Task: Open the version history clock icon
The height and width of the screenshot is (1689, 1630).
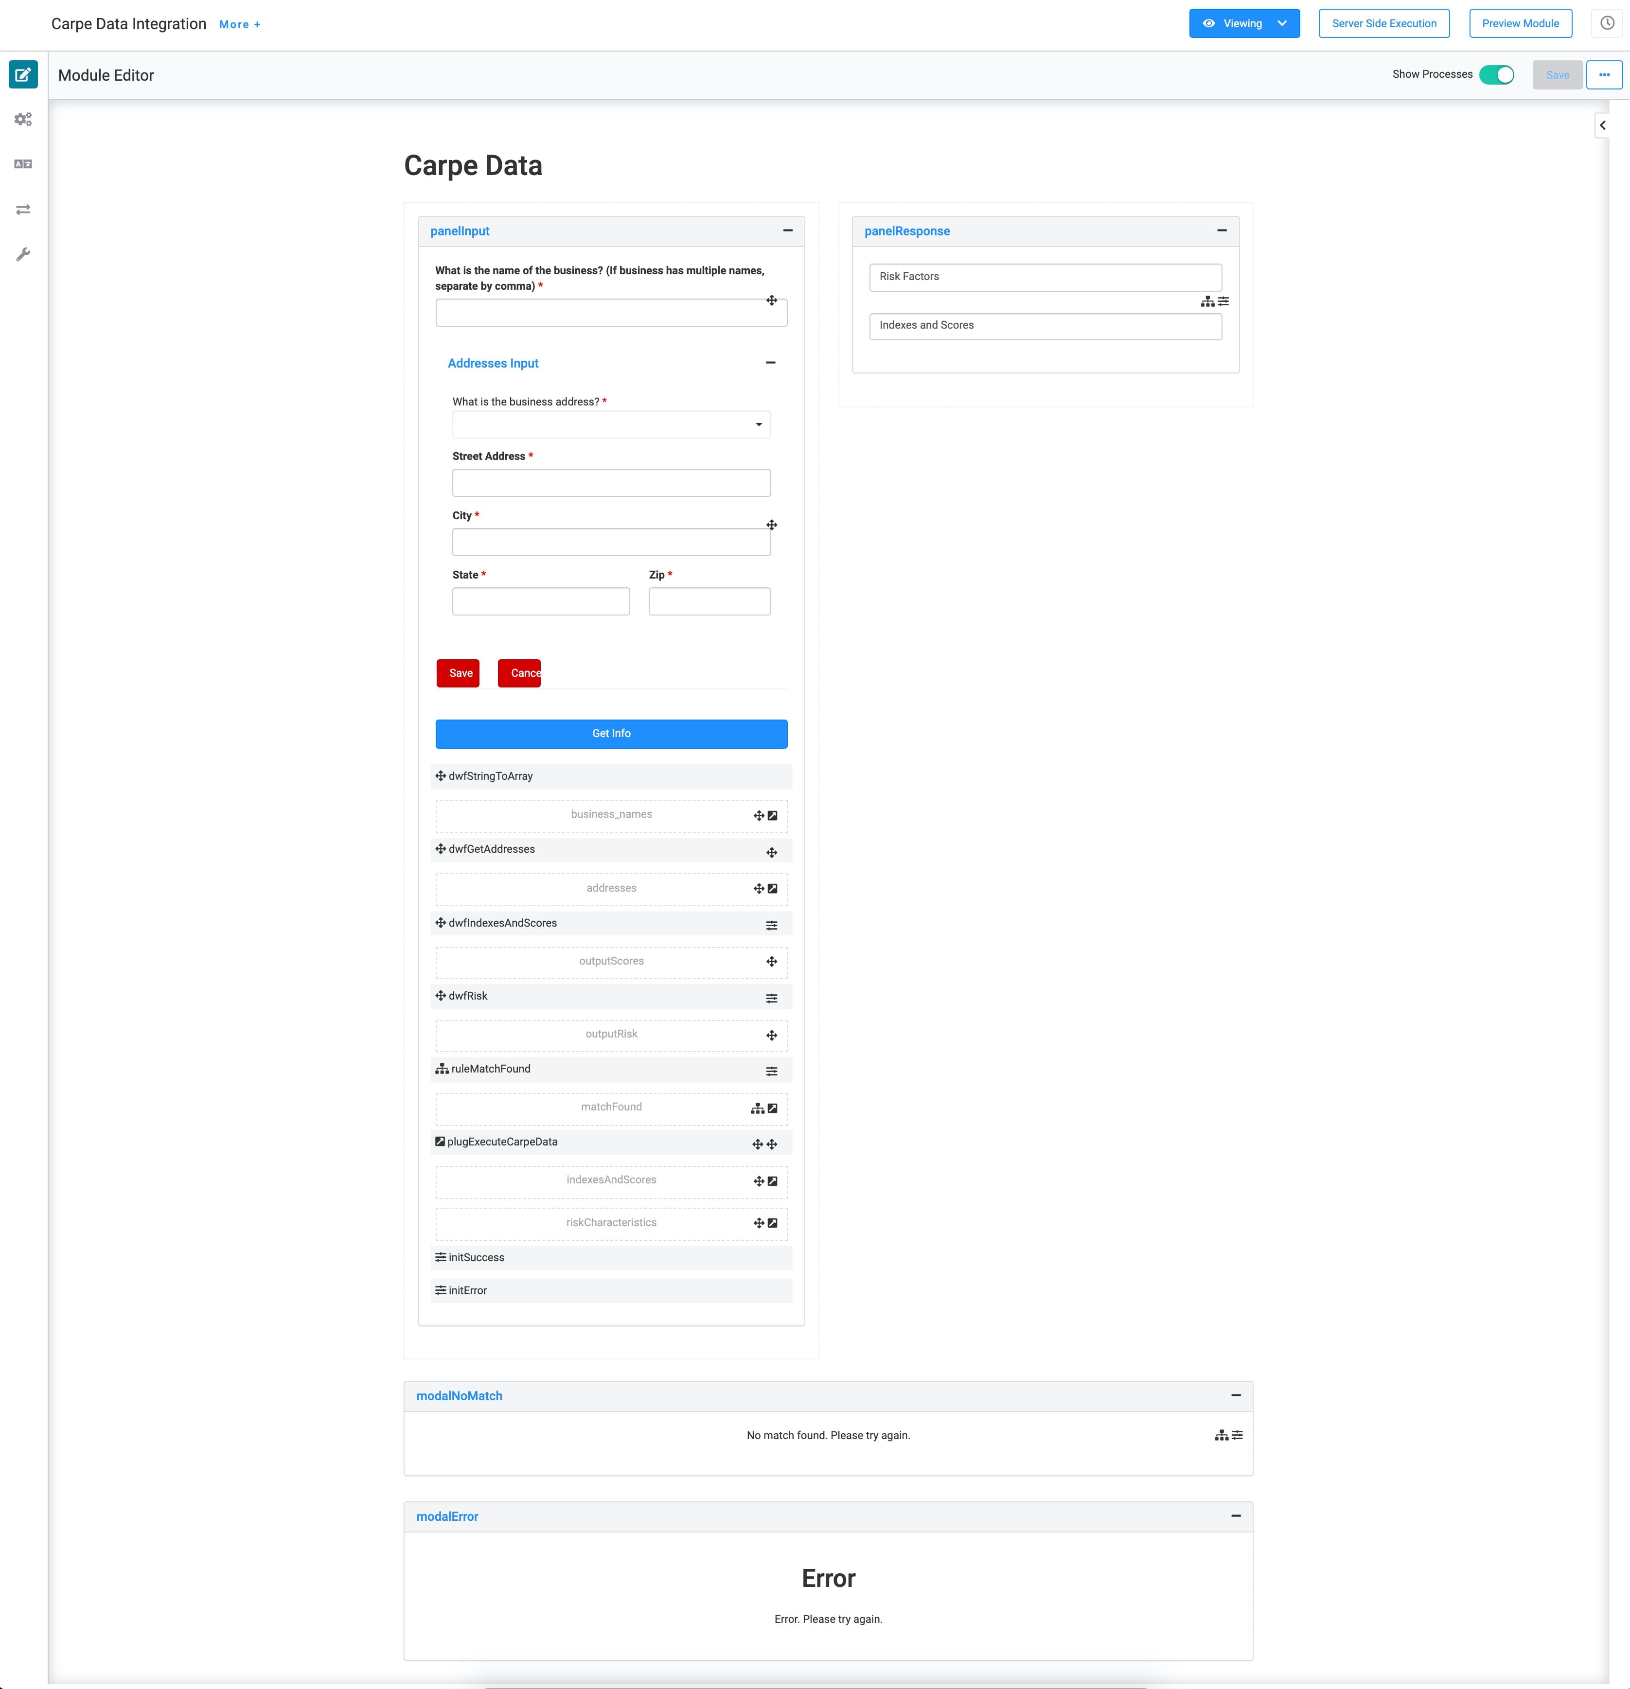Action: coord(1607,23)
